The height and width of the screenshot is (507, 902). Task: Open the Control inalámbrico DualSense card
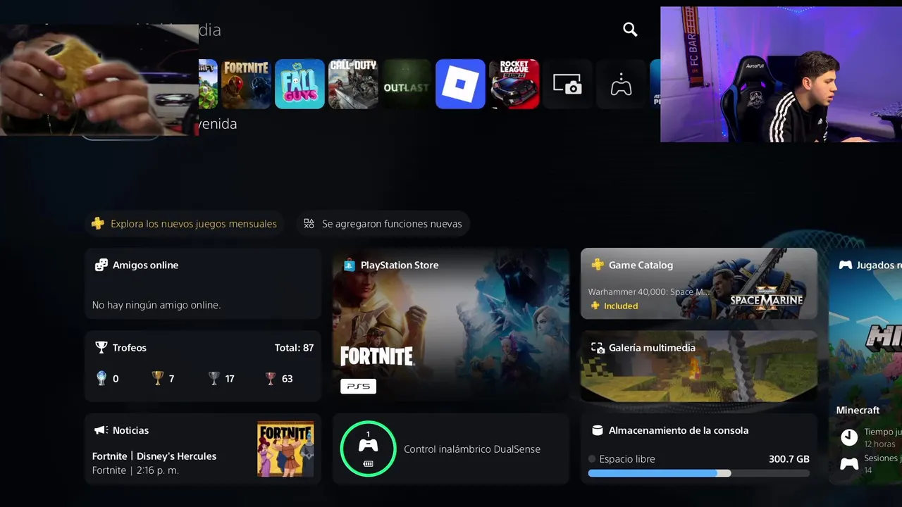click(x=451, y=449)
